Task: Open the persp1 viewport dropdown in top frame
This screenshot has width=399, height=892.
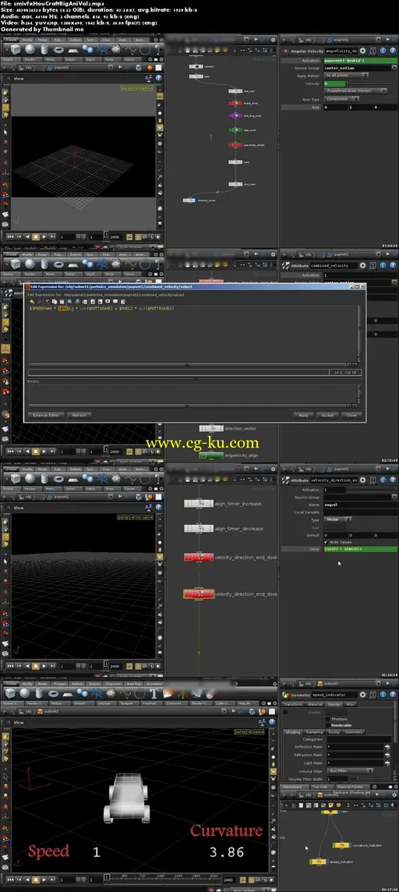Action: click(128, 87)
